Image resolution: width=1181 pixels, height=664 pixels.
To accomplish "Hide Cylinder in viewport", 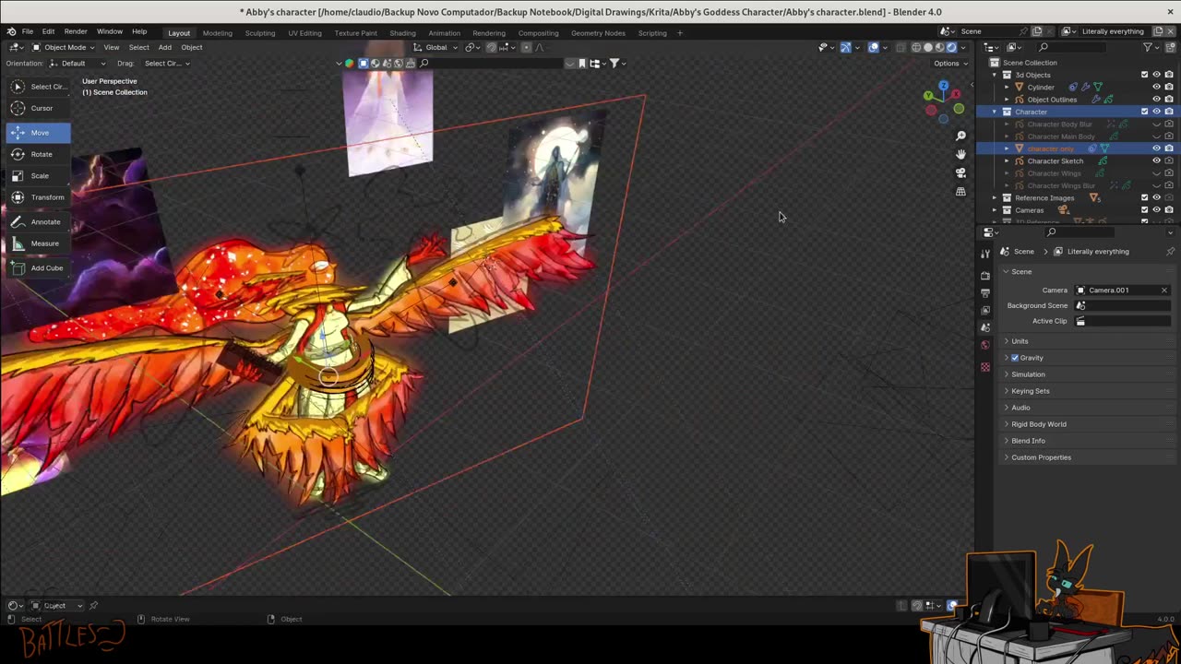I will coord(1156,87).
